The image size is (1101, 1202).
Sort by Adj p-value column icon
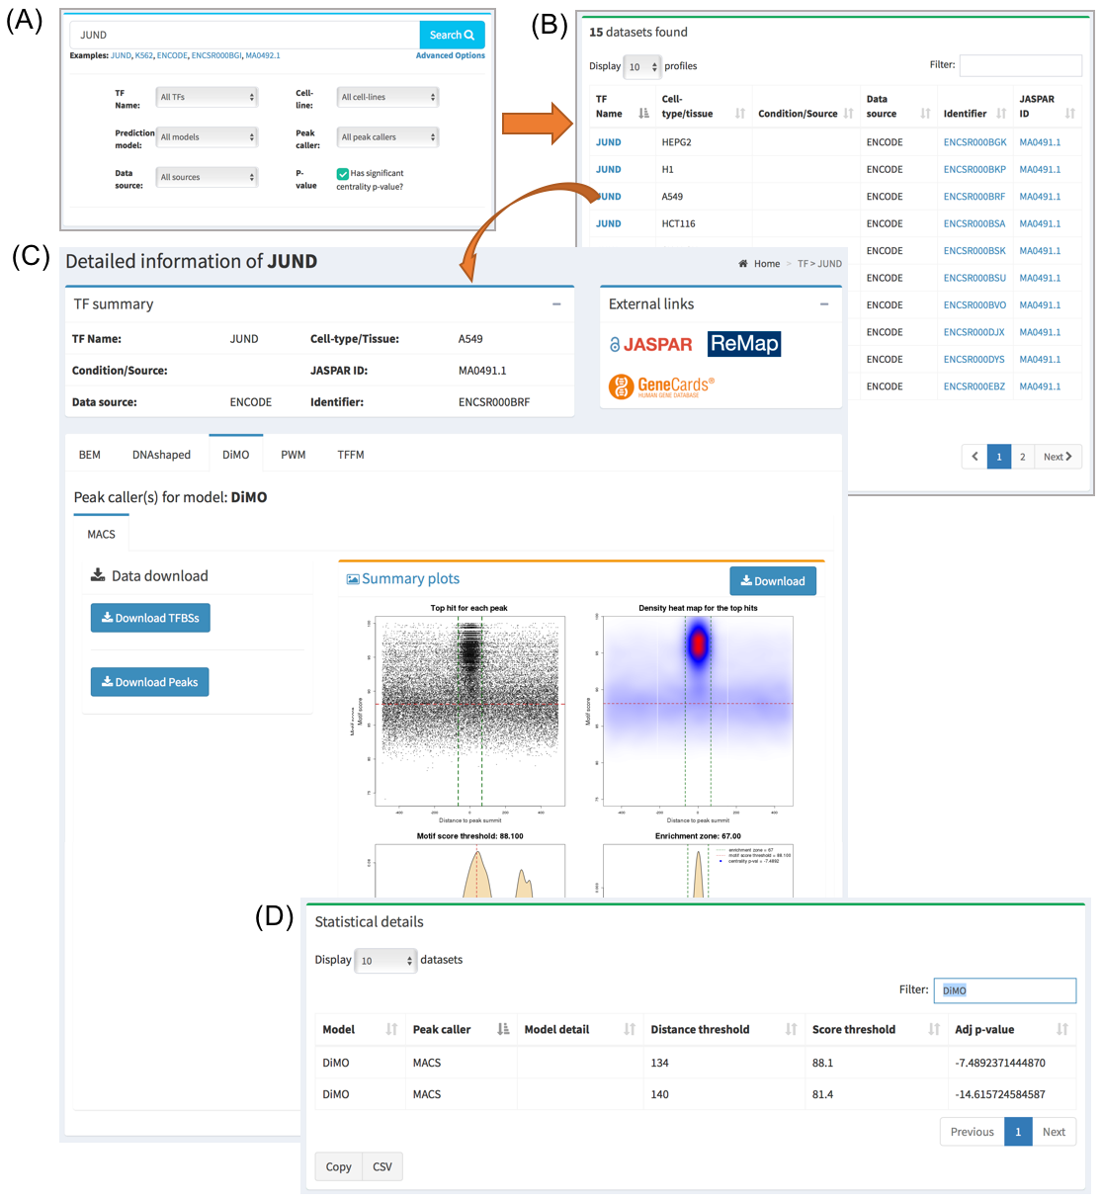(x=1062, y=1029)
